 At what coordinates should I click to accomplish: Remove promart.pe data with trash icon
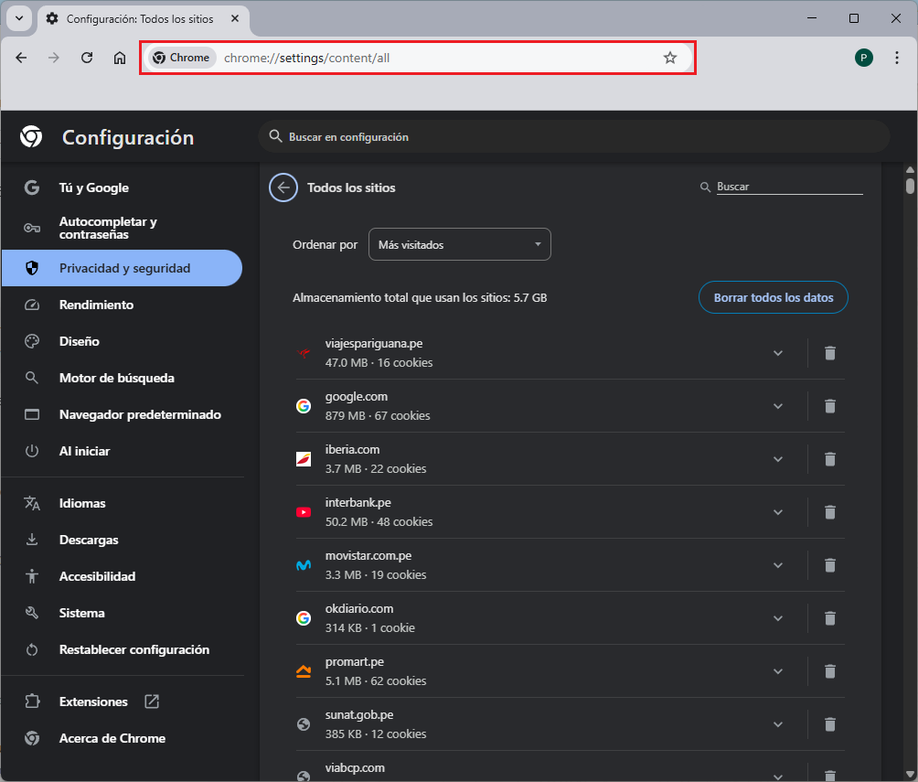point(829,671)
